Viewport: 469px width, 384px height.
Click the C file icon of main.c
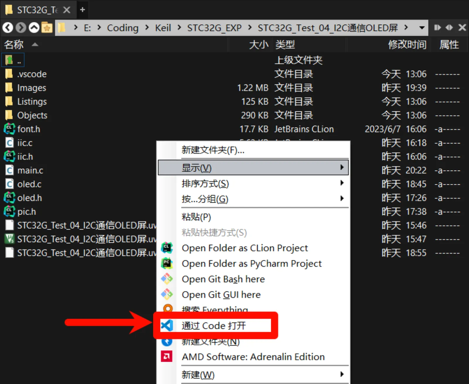pos(9,170)
